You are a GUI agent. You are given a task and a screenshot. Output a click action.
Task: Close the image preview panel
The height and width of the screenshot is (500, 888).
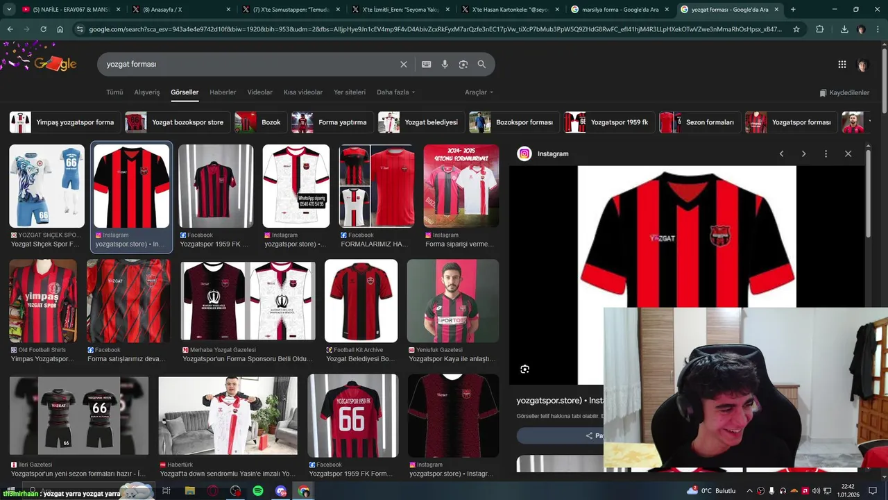pyautogui.click(x=848, y=153)
